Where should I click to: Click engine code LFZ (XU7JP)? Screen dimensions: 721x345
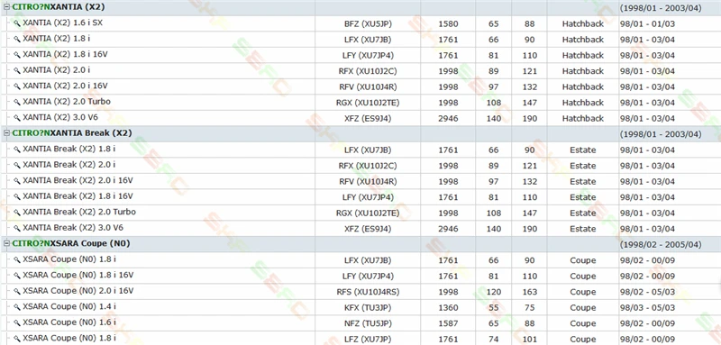368,339
